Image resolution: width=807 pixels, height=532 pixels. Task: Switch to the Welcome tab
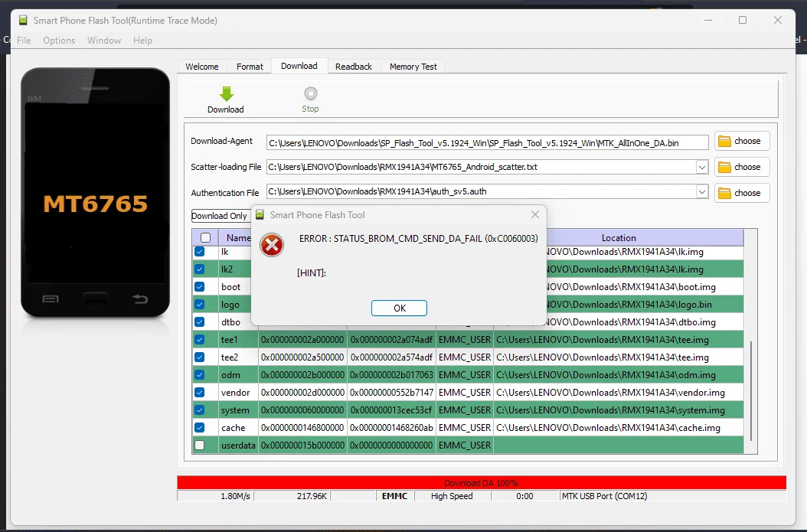(202, 67)
